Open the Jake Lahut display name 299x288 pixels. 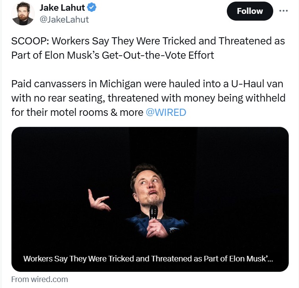[x=62, y=8]
